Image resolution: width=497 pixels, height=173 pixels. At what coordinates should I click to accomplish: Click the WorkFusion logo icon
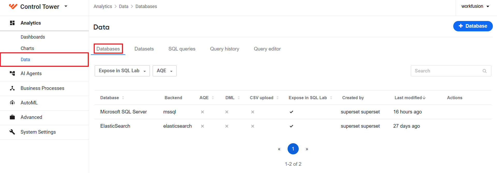click(x=13, y=6)
